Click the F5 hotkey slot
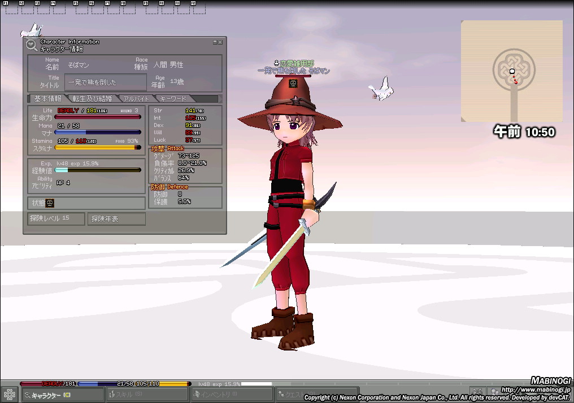574x403 pixels. pyautogui.click(x=81, y=9)
